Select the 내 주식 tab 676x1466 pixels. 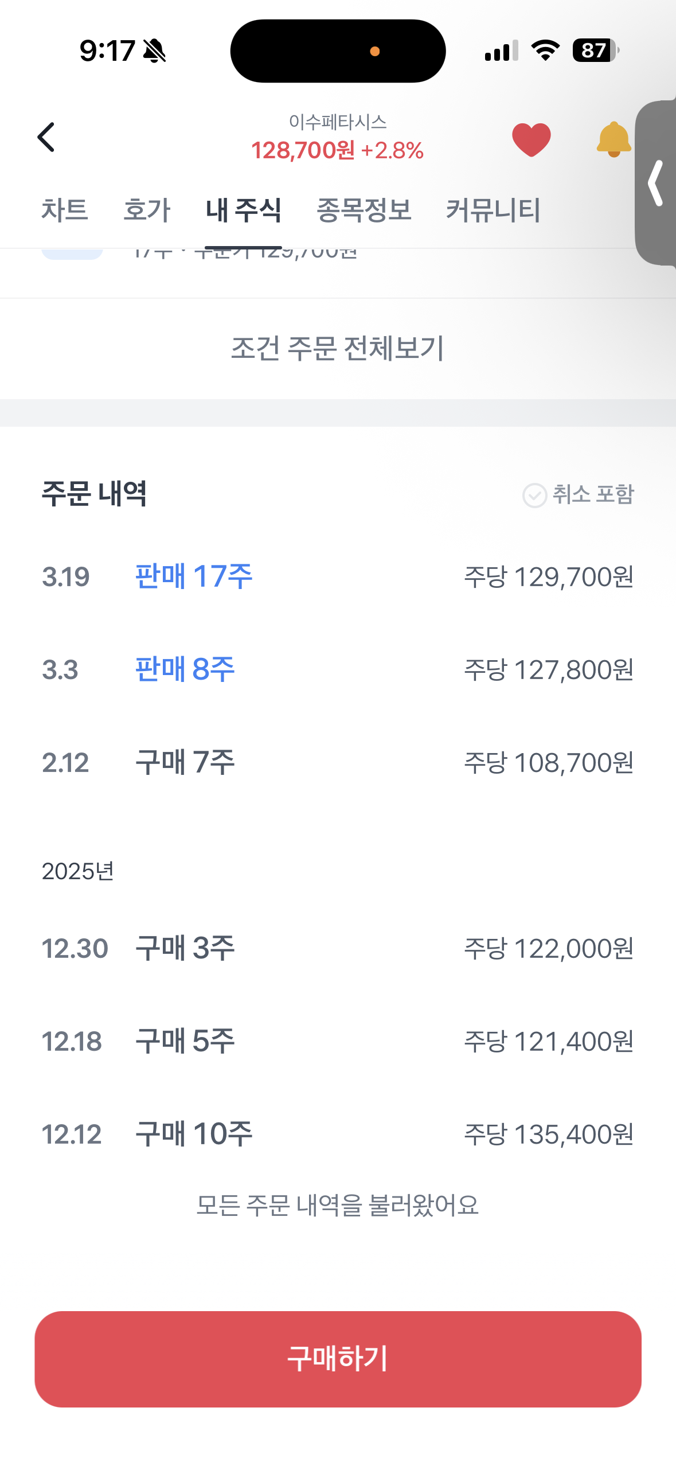point(243,210)
